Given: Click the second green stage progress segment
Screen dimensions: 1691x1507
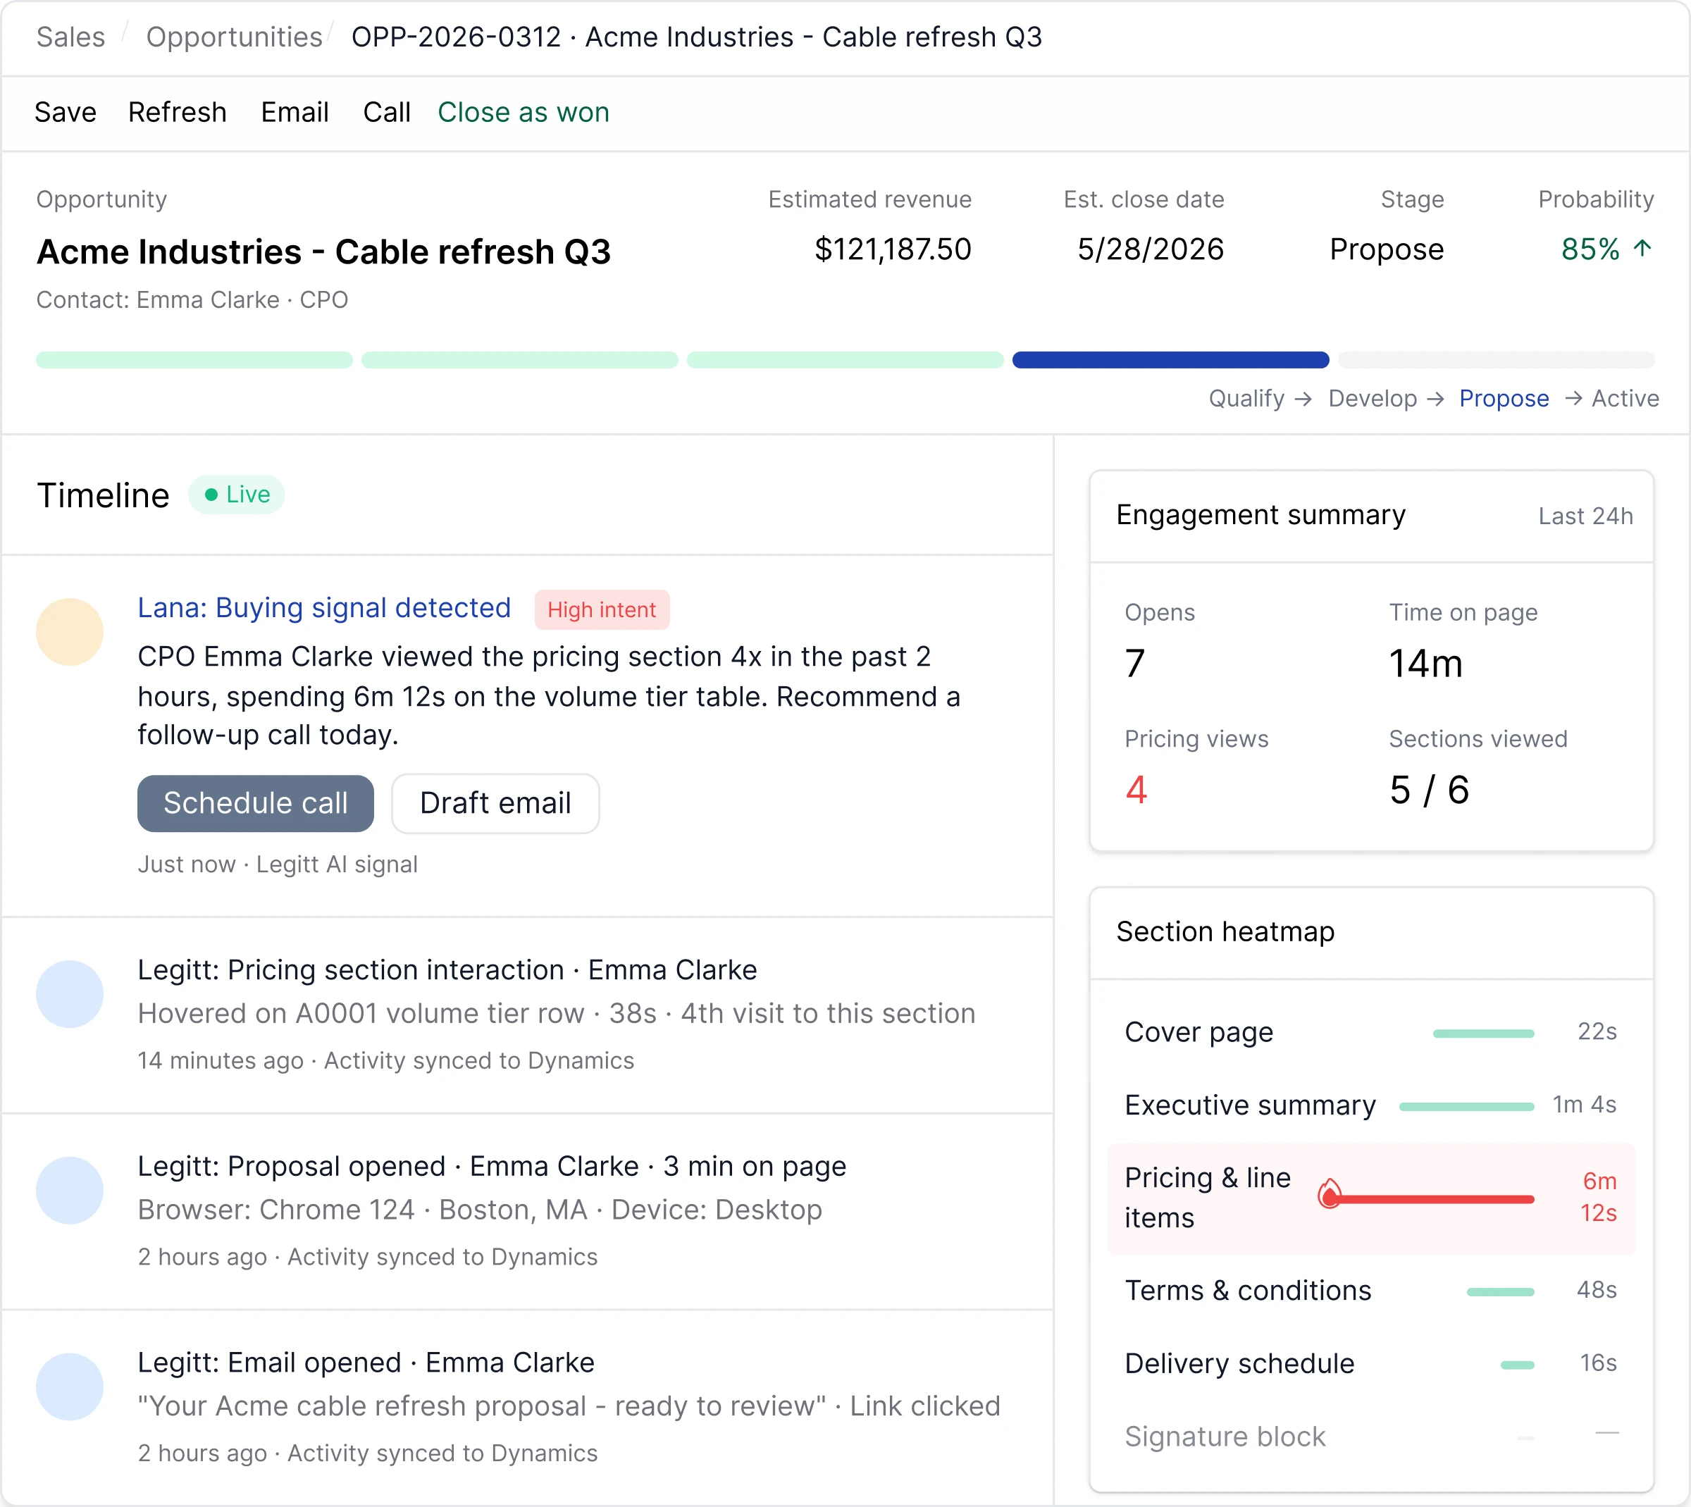Looking at the screenshot, I should point(519,359).
